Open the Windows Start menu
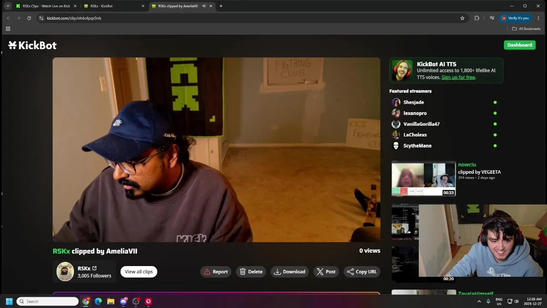The width and height of the screenshot is (547, 308). [9, 302]
